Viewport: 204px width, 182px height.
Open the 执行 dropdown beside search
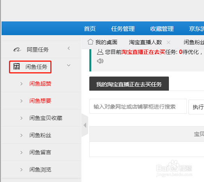[196, 107]
